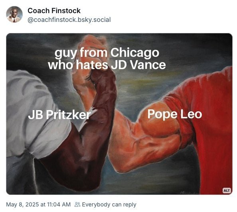Open the Coach Finstock display name
Image resolution: width=237 pixels, height=212 pixels.
click(x=54, y=11)
